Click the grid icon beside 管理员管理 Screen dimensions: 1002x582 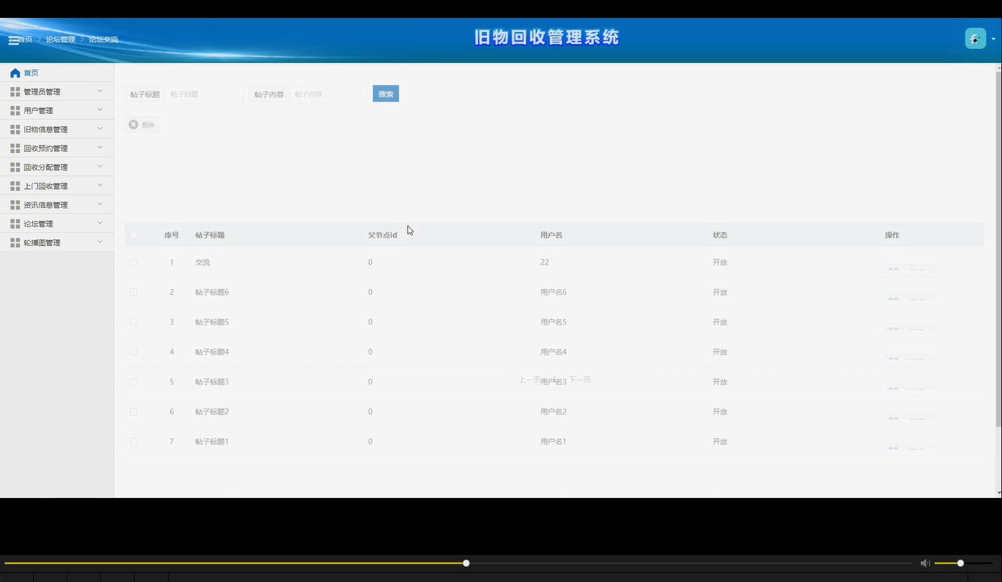click(x=15, y=91)
